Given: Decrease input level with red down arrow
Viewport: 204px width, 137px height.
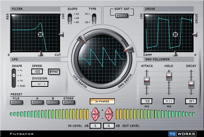Looking at the screenshot, I should click(96, 118).
